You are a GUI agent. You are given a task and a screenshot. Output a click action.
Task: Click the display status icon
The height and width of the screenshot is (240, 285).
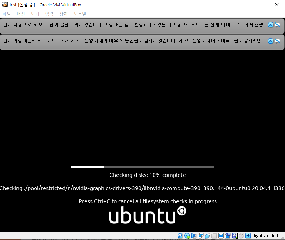point(221,236)
